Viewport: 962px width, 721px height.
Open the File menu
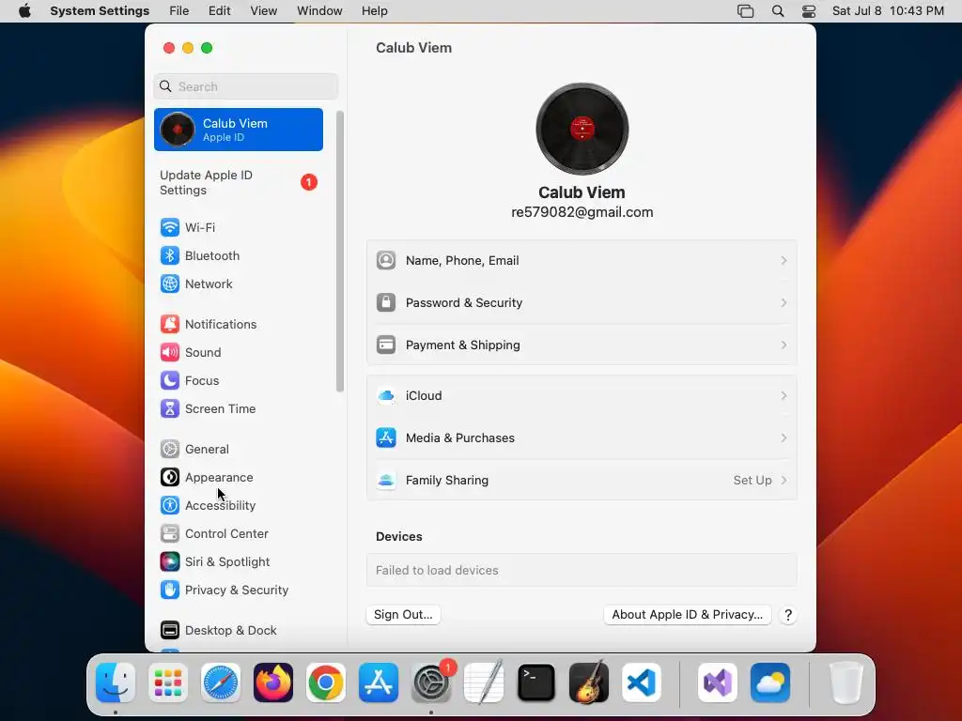point(179,11)
